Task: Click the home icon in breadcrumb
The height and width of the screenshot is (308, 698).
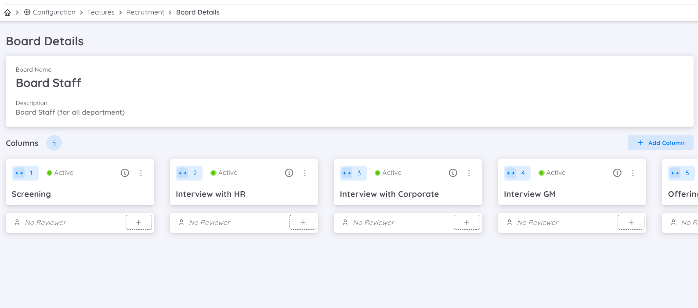Action: 7,12
